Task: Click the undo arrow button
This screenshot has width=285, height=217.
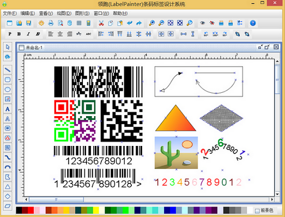Action: tap(130, 23)
